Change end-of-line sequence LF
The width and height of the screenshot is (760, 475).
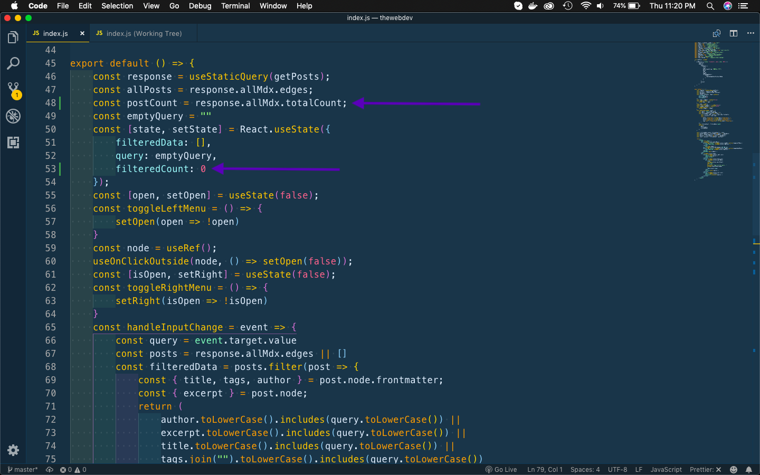639,470
